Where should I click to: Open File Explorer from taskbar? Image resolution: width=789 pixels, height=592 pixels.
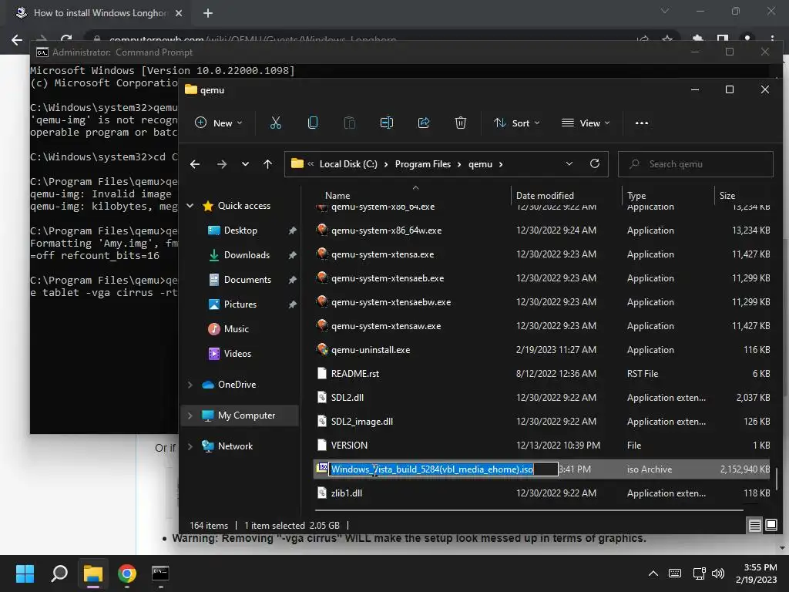(x=93, y=573)
